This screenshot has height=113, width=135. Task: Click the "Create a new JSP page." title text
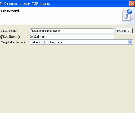(27, 4)
